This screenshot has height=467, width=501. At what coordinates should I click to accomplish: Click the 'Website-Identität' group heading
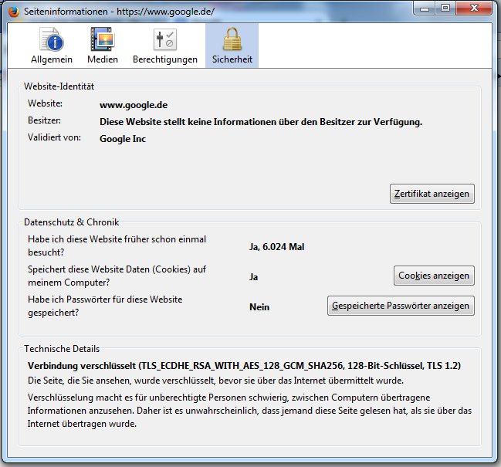[x=59, y=86]
